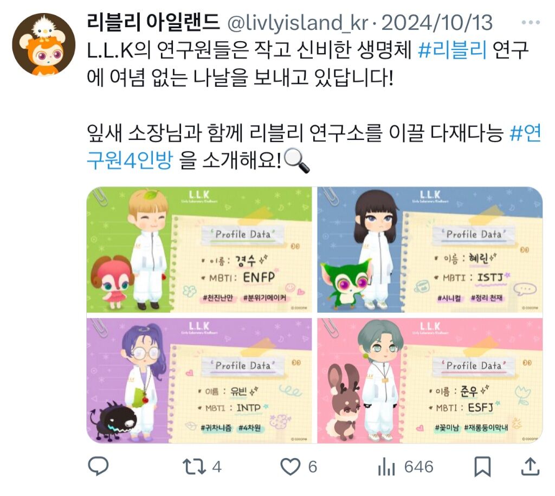Open the green 경수 ENFP profile image

[x=199, y=250]
